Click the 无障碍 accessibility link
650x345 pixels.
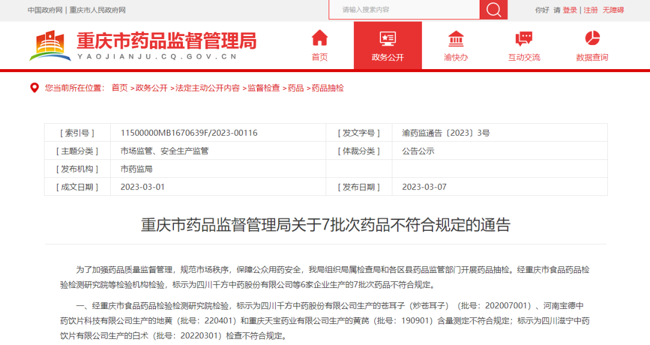[613, 10]
